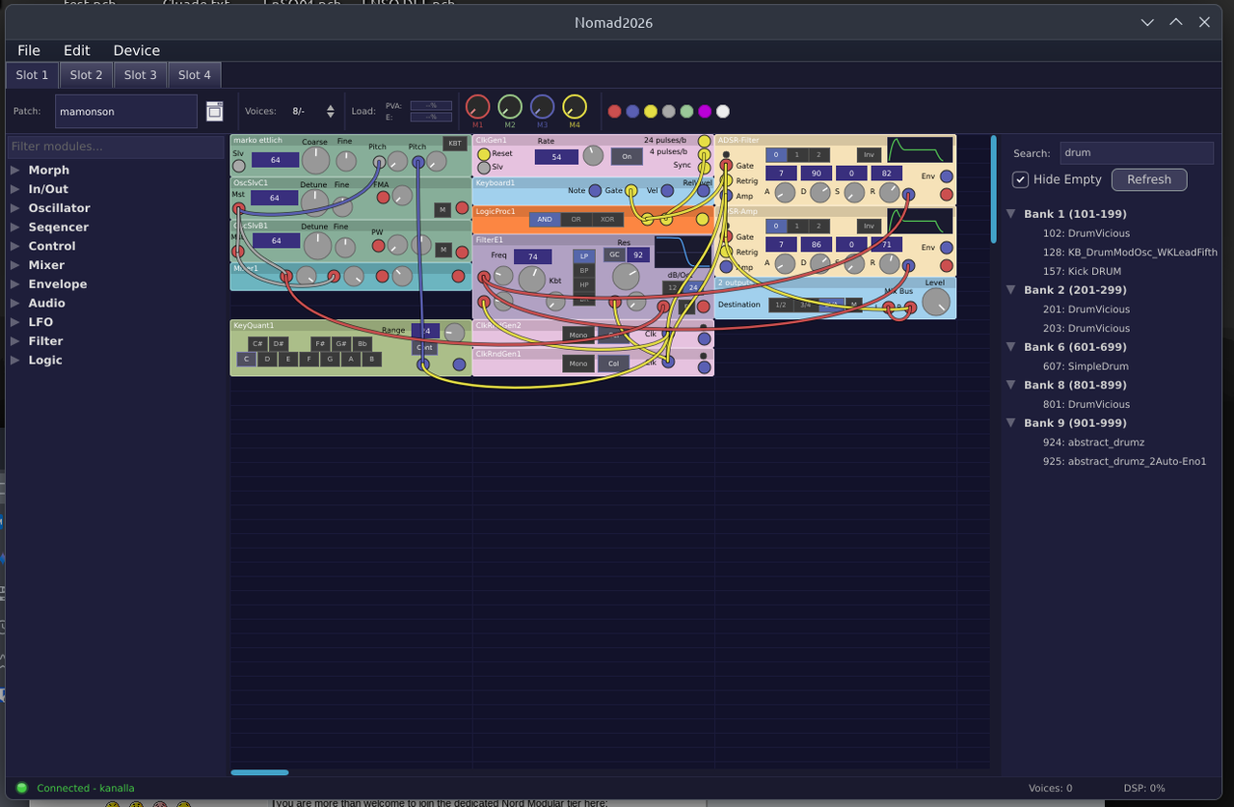
Task: Pick the red cable color swatch
Action: (614, 112)
